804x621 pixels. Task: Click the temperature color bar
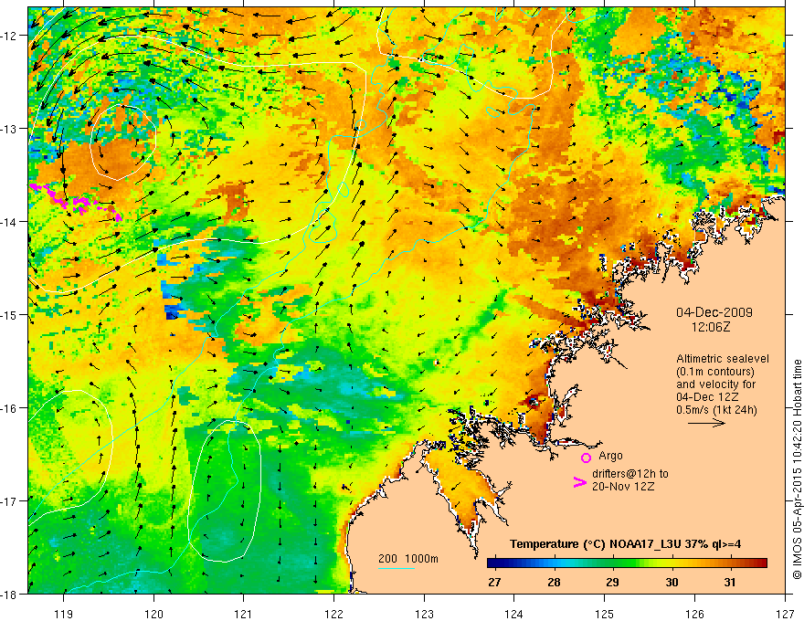[627, 563]
